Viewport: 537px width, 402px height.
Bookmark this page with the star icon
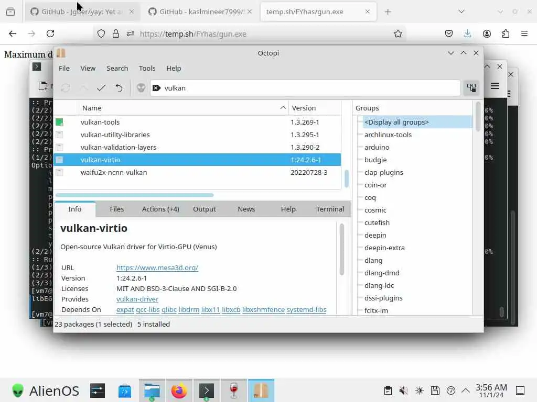point(398,33)
